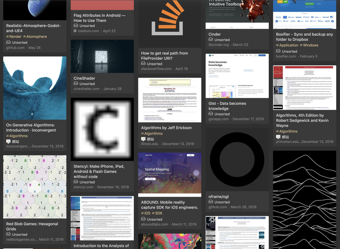Click the Unsorted inbox icon on the Cinder card

pyautogui.click(x=211, y=40)
